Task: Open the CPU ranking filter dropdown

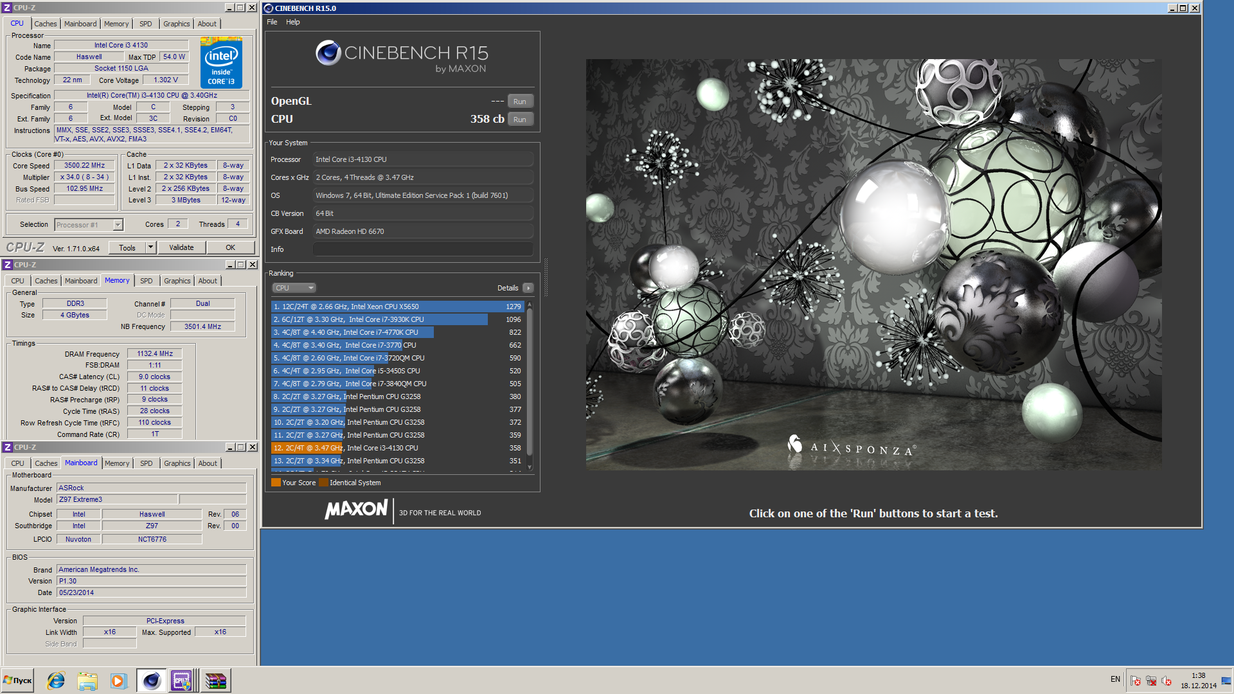Action: point(294,288)
